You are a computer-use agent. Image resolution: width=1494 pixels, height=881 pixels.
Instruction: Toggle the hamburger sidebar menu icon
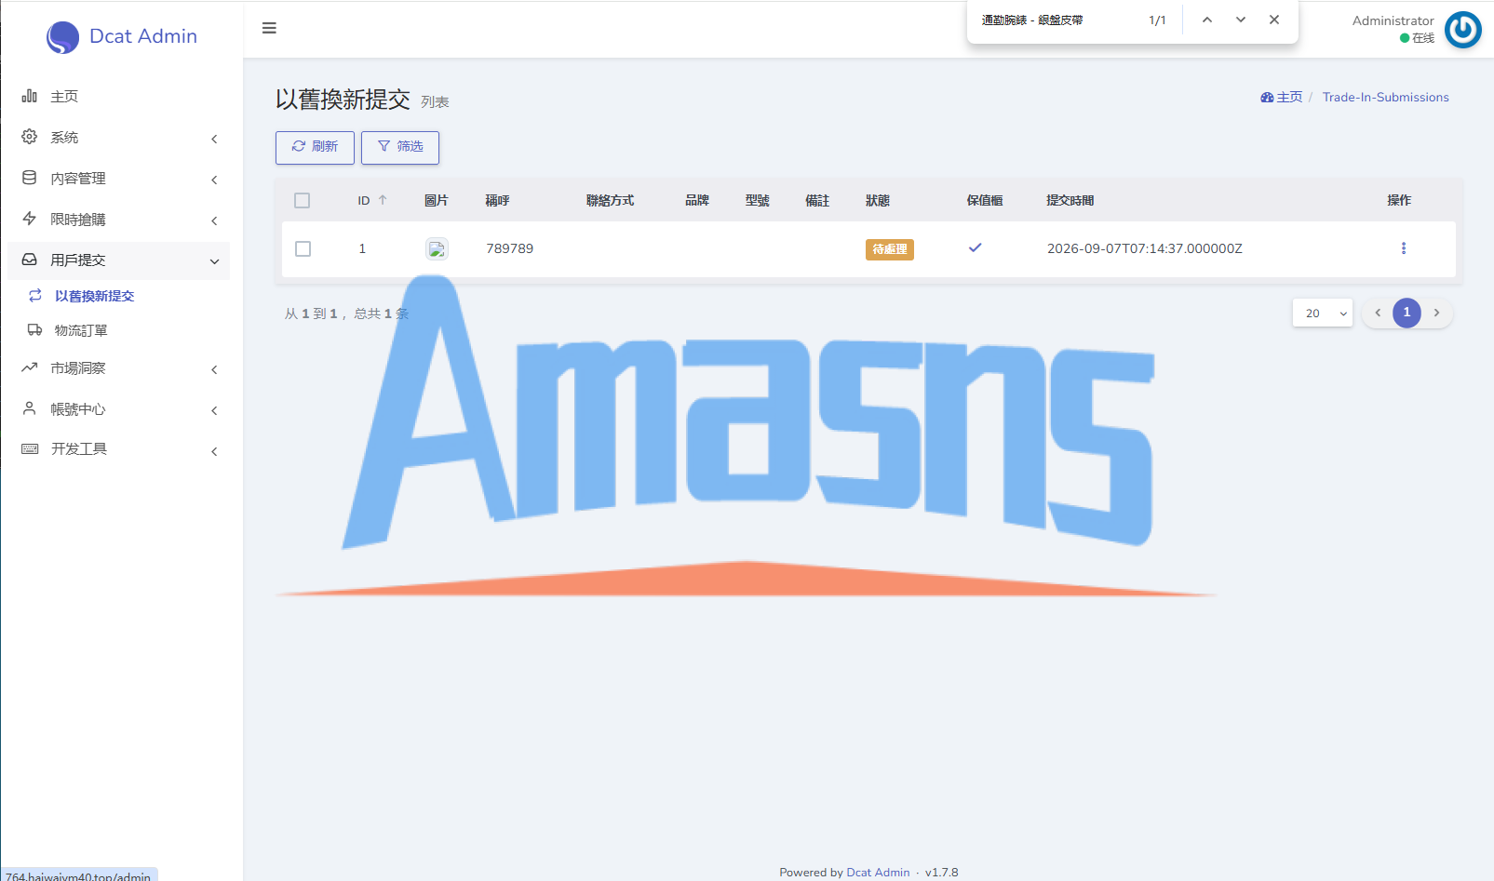(269, 28)
